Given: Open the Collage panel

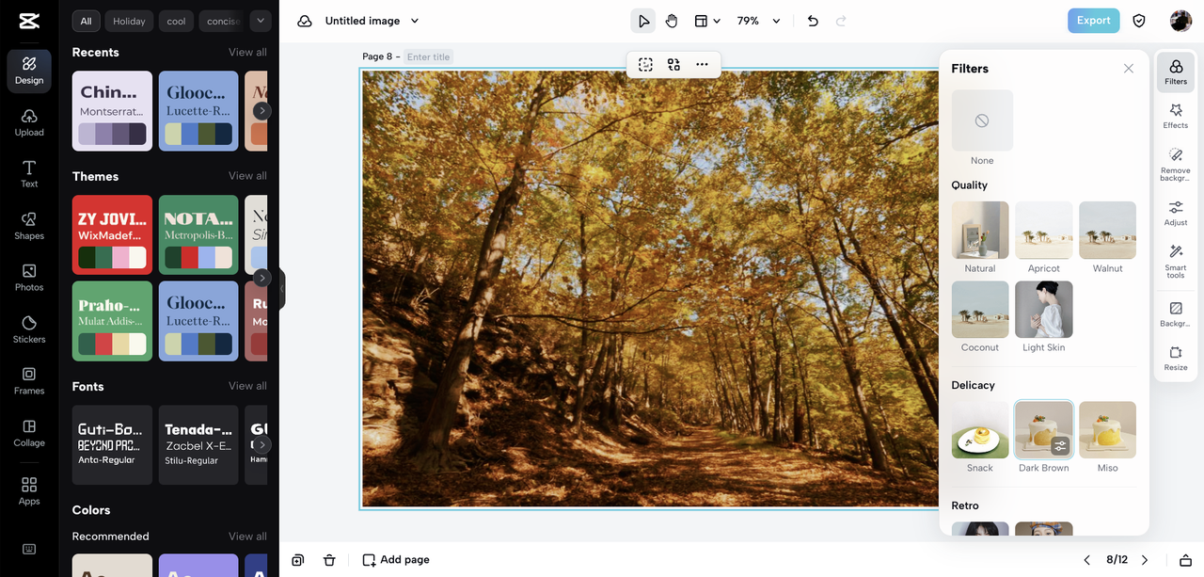Looking at the screenshot, I should 29,433.
